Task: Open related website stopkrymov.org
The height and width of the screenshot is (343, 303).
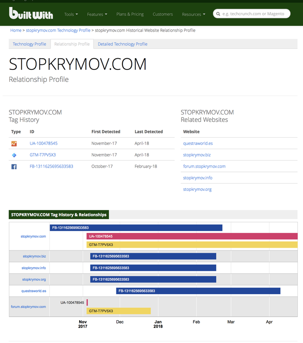Action: point(197,190)
